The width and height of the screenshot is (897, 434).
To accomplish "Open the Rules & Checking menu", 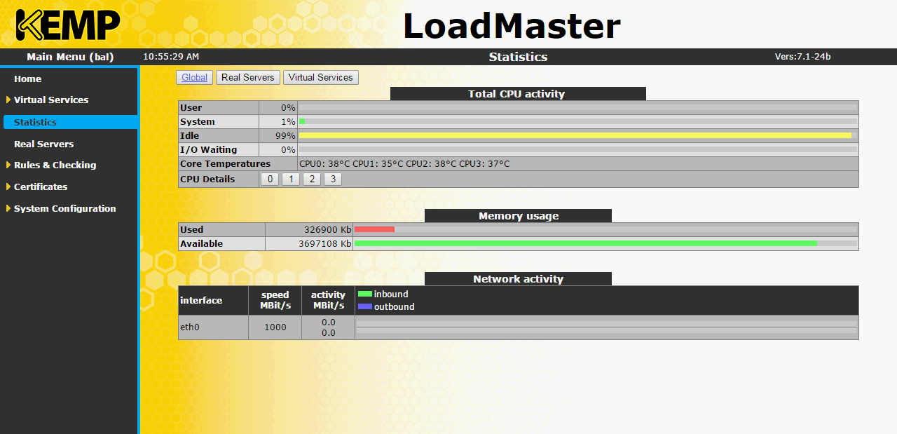I will coord(55,165).
